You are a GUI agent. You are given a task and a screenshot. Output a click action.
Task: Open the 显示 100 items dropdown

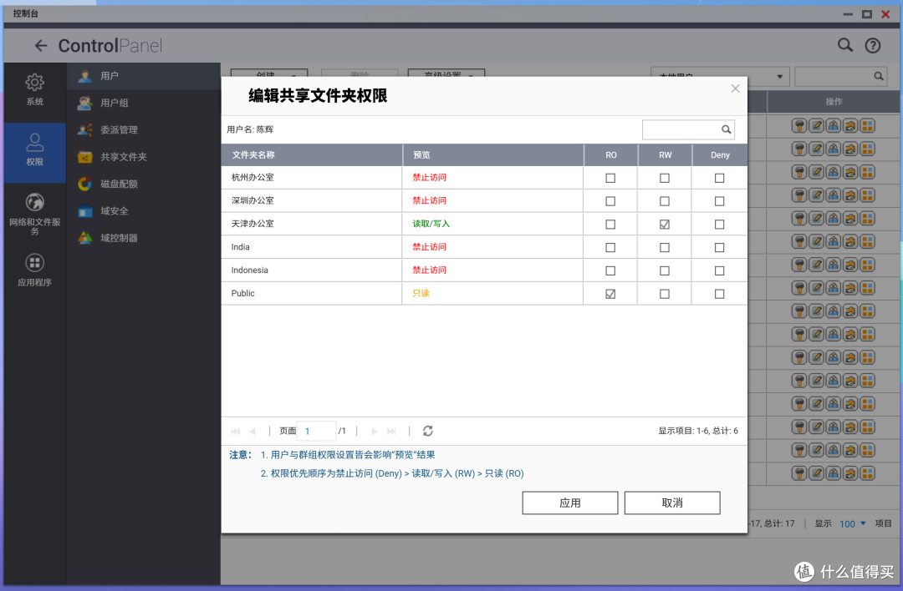pos(852,523)
